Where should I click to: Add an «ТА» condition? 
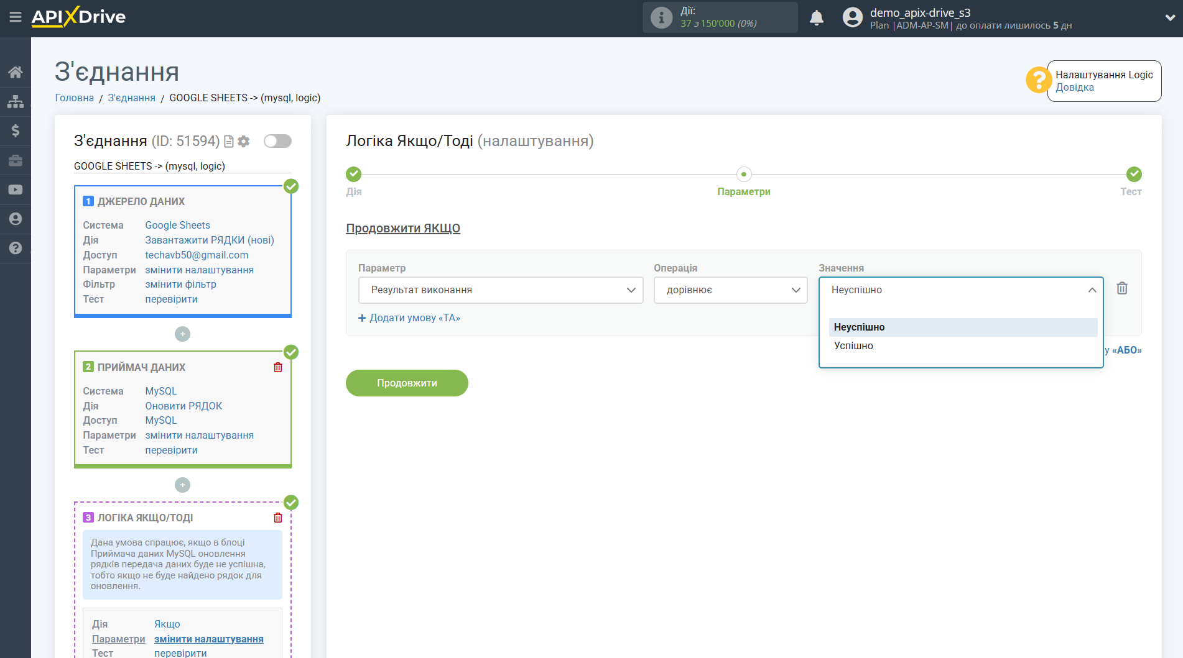point(409,318)
